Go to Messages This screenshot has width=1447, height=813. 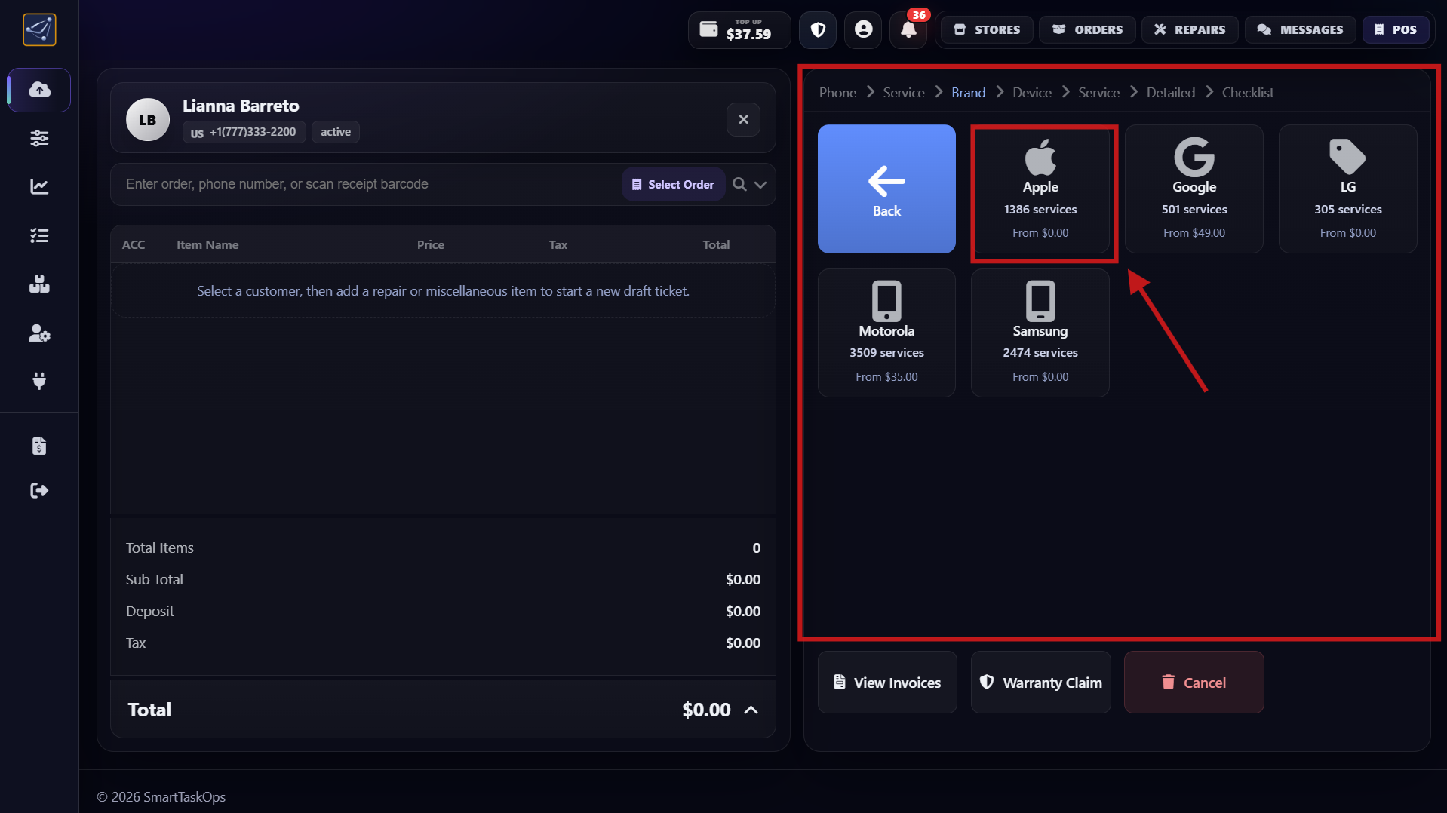pos(1300,30)
